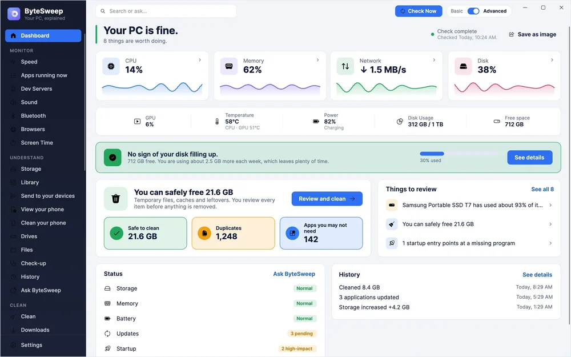The height and width of the screenshot is (357, 571).
Task: Click the search magnifier icon
Action: click(103, 11)
